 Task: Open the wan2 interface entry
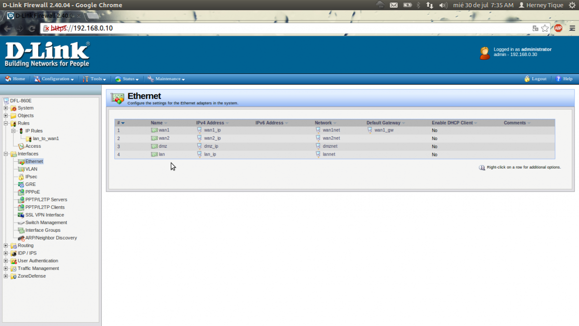click(164, 138)
